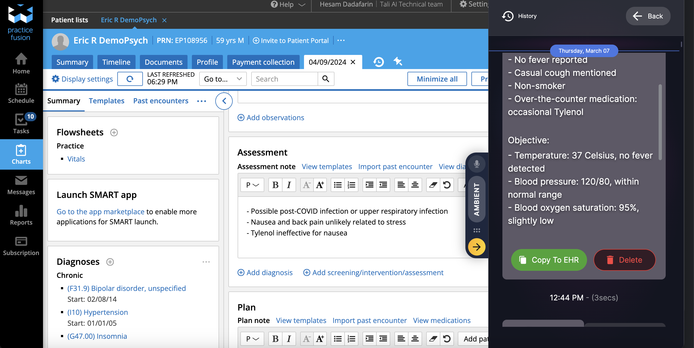Open the Go to... dropdown
Image resolution: width=694 pixels, height=348 pixels.
(x=223, y=79)
